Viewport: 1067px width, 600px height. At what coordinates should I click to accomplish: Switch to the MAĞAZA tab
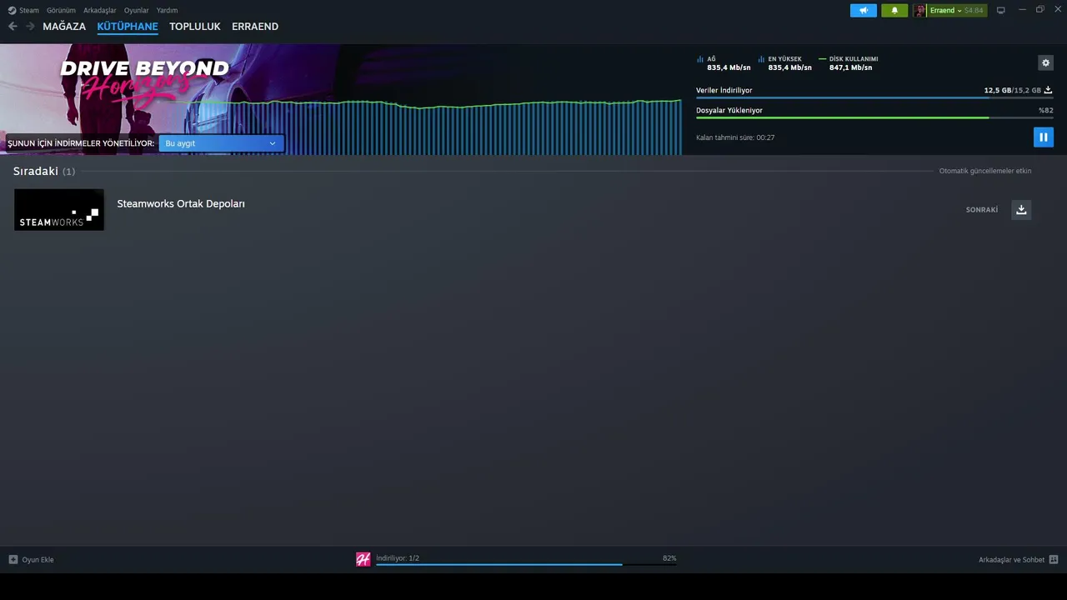tap(64, 27)
